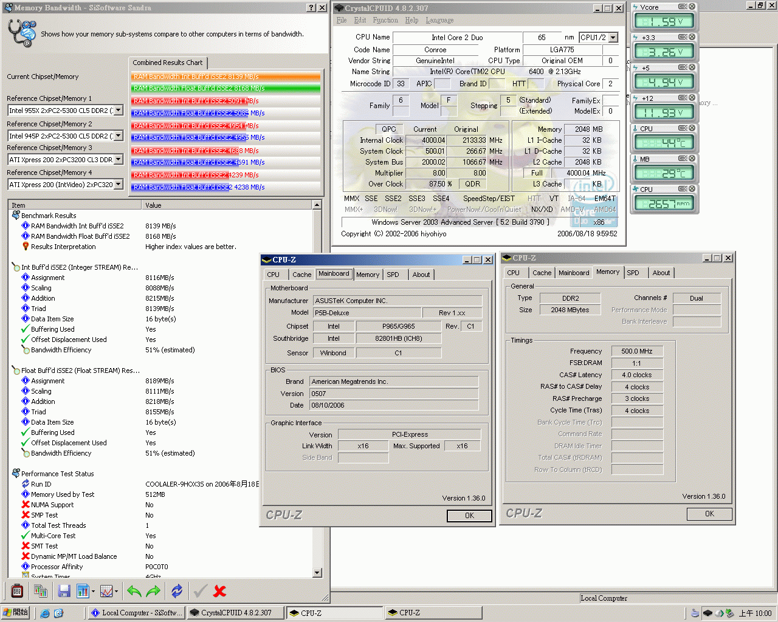Click the orange Int Buff'd 8139 MB/s chart bar
The height and width of the screenshot is (622, 778).
pyautogui.click(x=226, y=77)
